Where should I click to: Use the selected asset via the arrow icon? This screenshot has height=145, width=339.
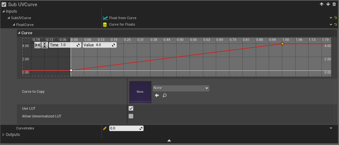(157, 95)
